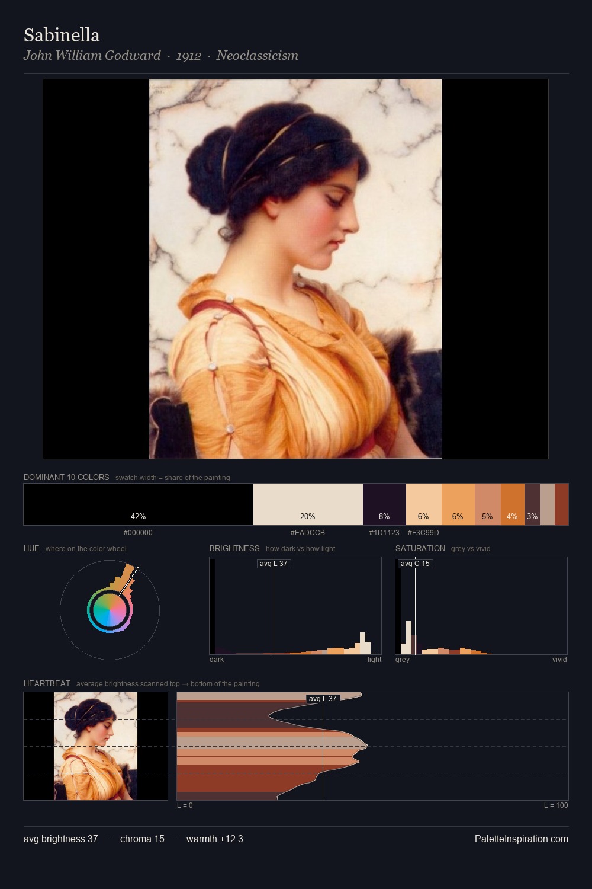Image resolution: width=592 pixels, height=889 pixels.
Task: Click the 'BRIGHTNESS' section heading
Action: coord(234,548)
